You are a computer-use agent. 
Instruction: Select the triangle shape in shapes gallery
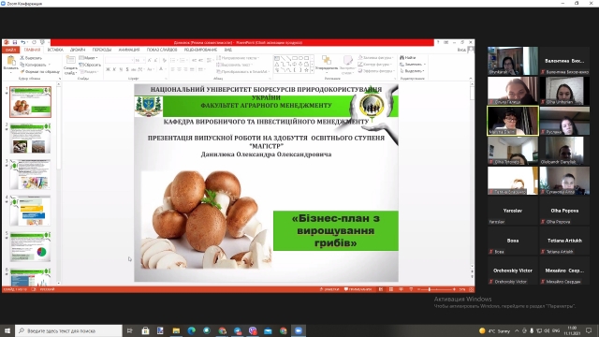tap(277, 65)
